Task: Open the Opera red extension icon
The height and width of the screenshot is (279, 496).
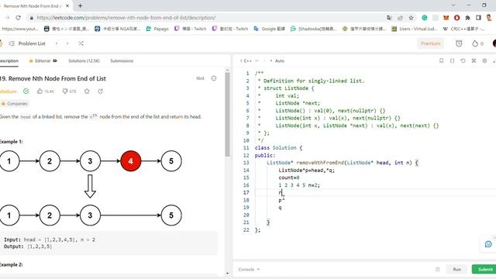Action: tap(456, 18)
